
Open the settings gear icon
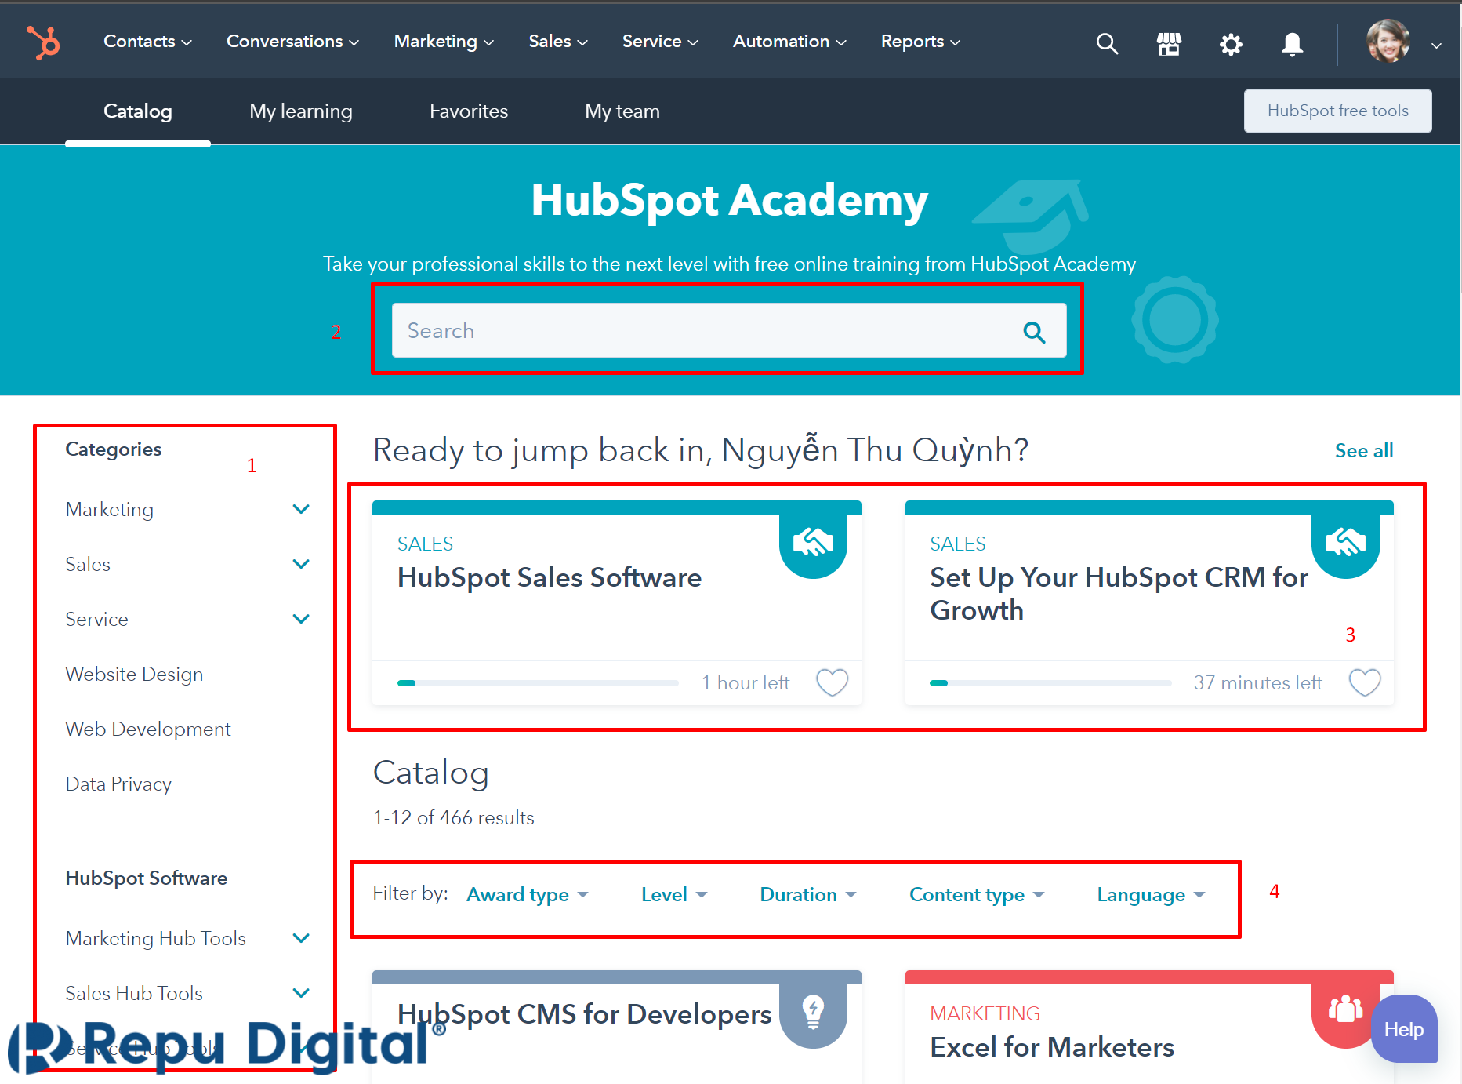point(1231,44)
